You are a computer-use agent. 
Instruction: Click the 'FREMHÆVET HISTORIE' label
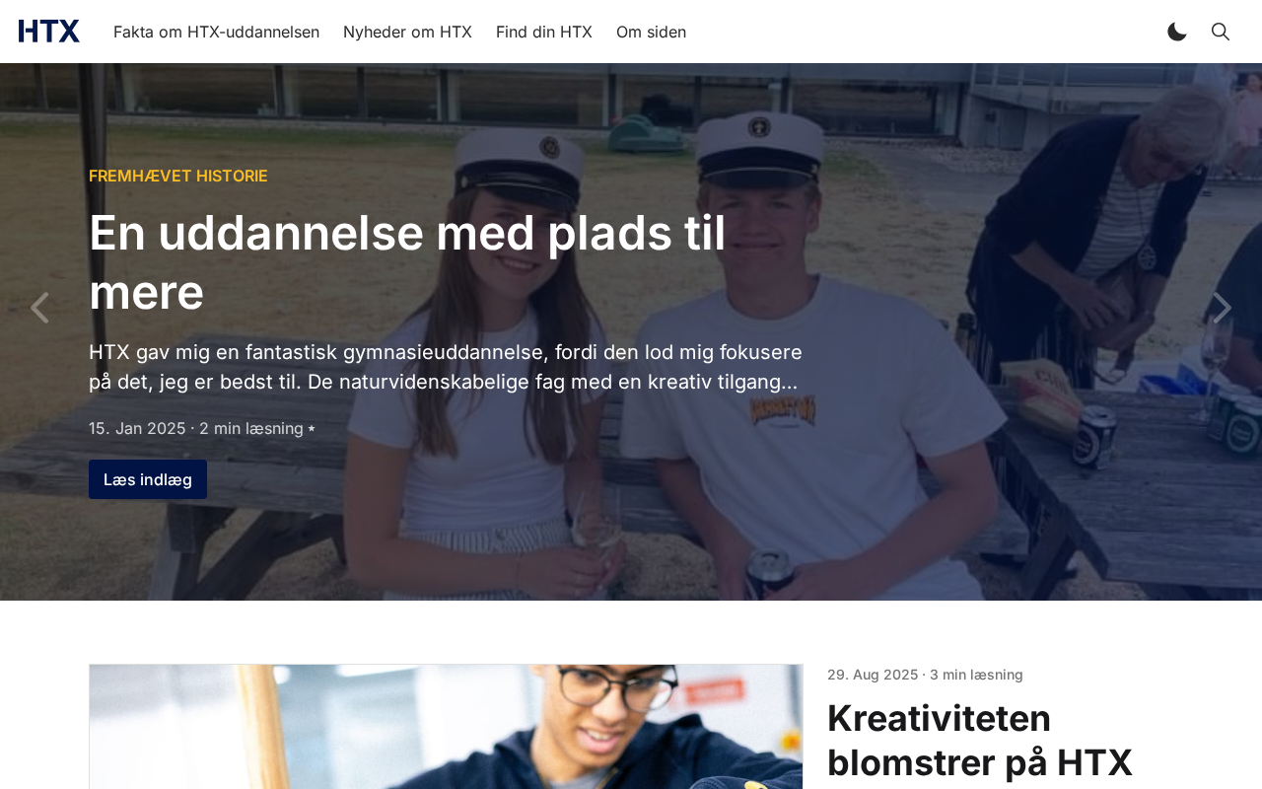coord(178,176)
